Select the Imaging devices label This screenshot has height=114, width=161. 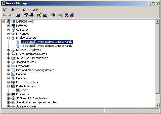[x=26, y=62]
